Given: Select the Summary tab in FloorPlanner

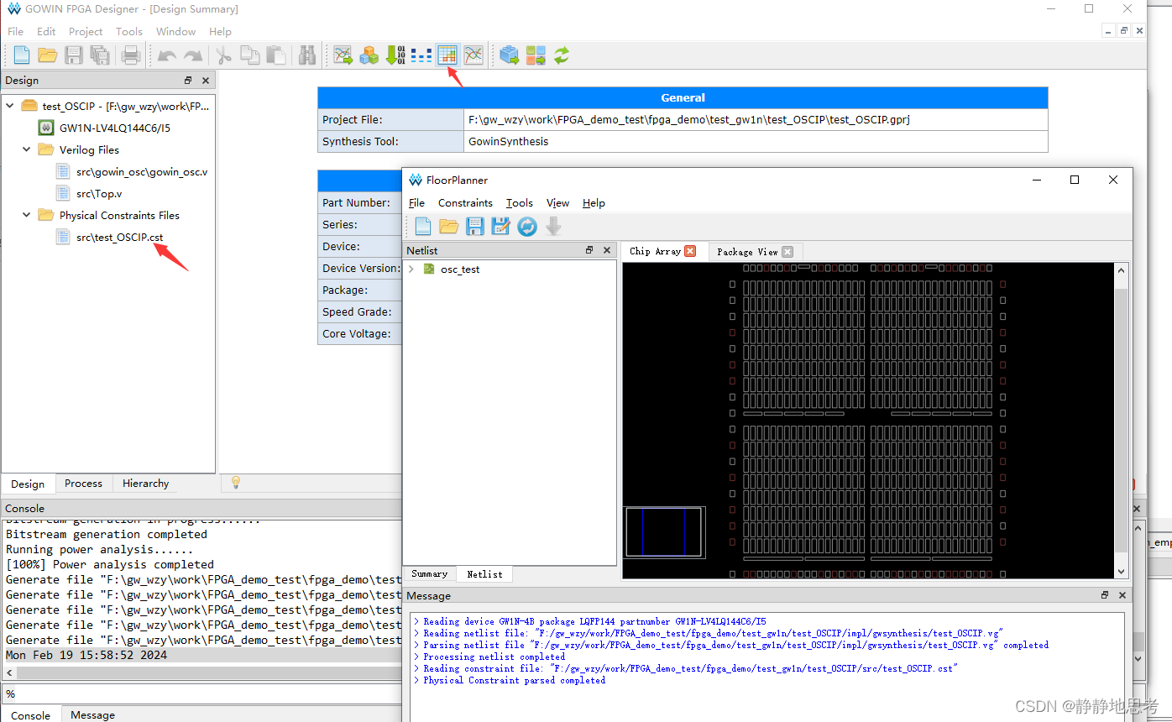Looking at the screenshot, I should click(x=429, y=574).
